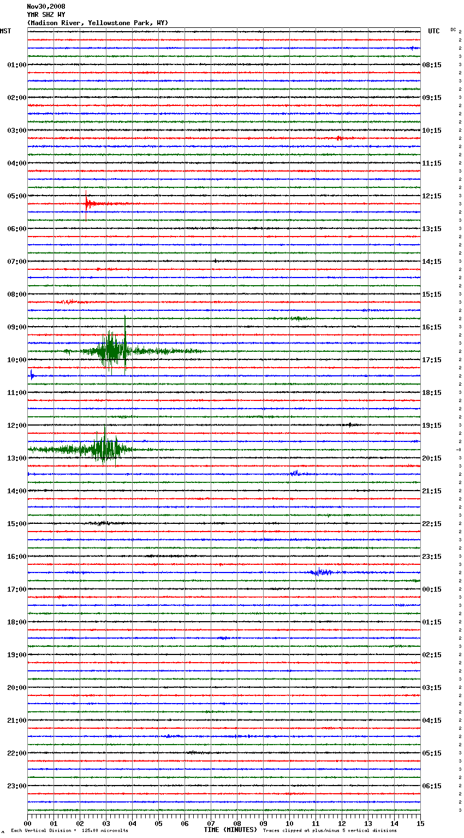
Task: Click the blue spike at start of the 10:30 trace
Action: 32,375
